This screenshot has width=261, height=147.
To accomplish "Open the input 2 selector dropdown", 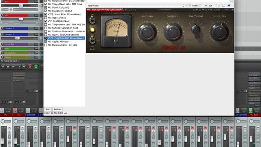I will tap(26, 23).
